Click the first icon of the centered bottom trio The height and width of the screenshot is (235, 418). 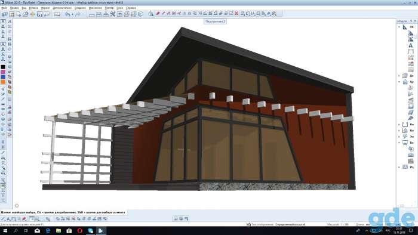point(176,218)
